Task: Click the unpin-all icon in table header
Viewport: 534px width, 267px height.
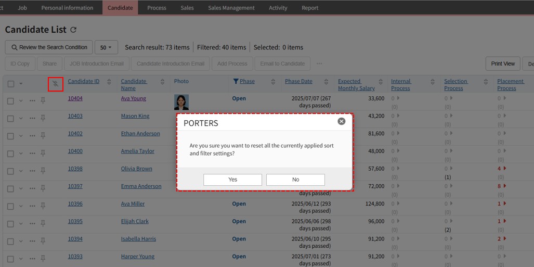Action: (x=56, y=84)
